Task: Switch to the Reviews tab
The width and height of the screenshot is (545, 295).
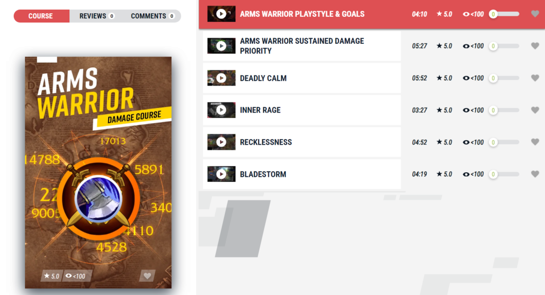Action: click(x=96, y=16)
